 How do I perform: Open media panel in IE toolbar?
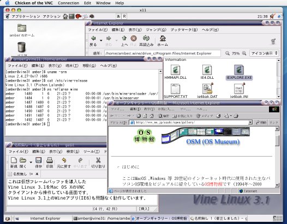click(205, 116)
